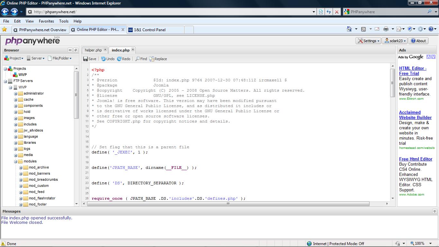Image resolution: width=439 pixels, height=247 pixels.
Task: Collapse the FTP Servers node
Action: 5,81
